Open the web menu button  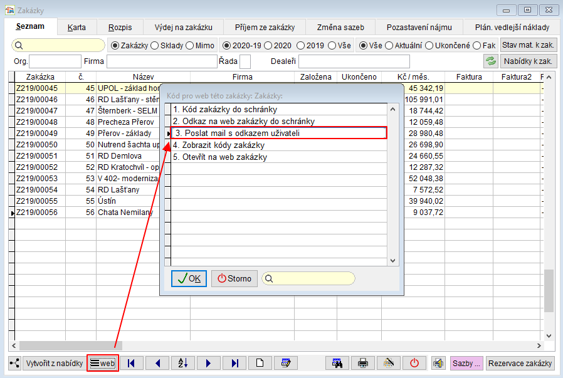pos(103,363)
